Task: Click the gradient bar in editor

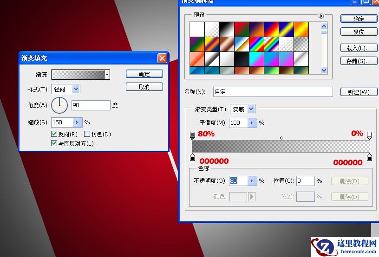Action: tap(281, 146)
